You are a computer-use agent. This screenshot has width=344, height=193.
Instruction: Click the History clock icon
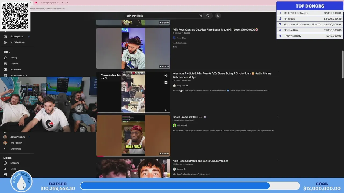(5, 58)
